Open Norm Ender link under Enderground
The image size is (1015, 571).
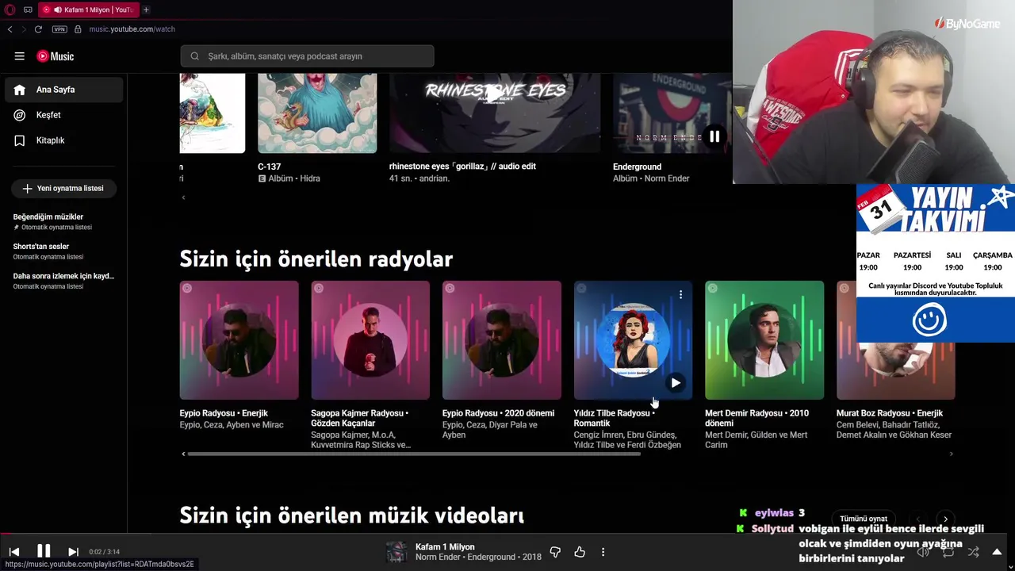point(667,178)
